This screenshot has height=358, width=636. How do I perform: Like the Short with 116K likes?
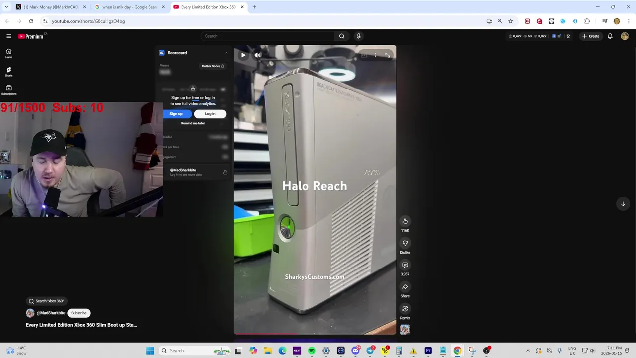click(x=405, y=221)
